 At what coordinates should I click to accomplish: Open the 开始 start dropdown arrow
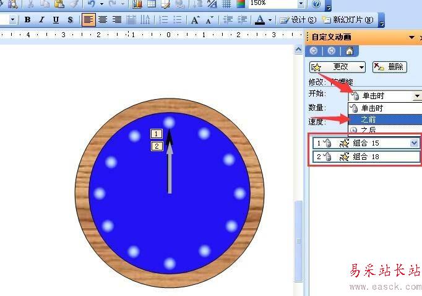417,96
